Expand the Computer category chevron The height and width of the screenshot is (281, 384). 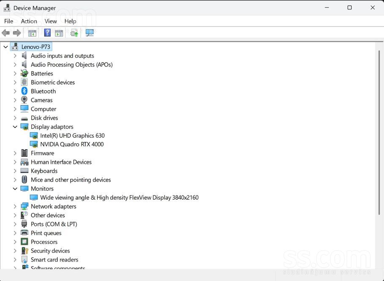15,109
